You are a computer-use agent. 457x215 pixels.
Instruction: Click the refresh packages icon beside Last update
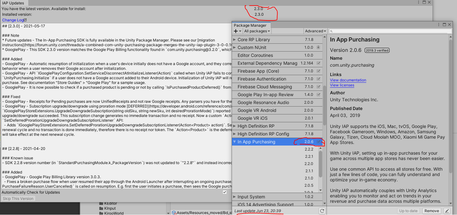point(322,211)
